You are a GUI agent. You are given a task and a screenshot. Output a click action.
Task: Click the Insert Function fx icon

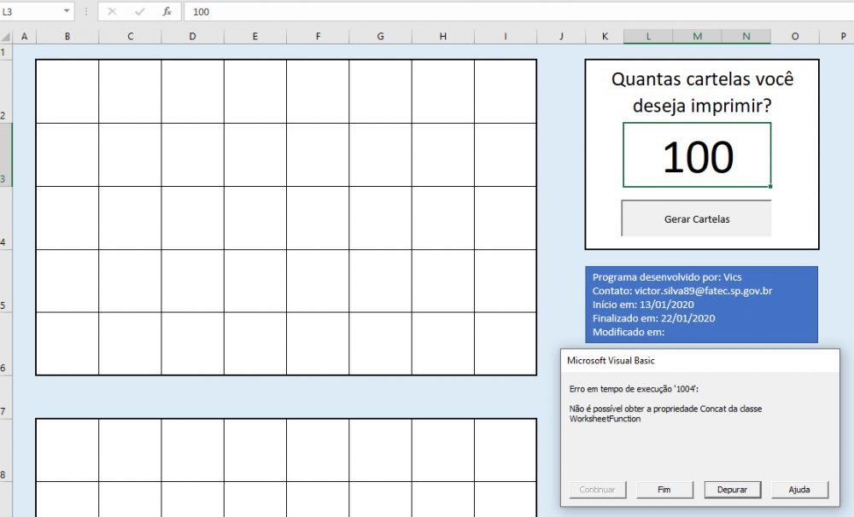click(x=167, y=12)
